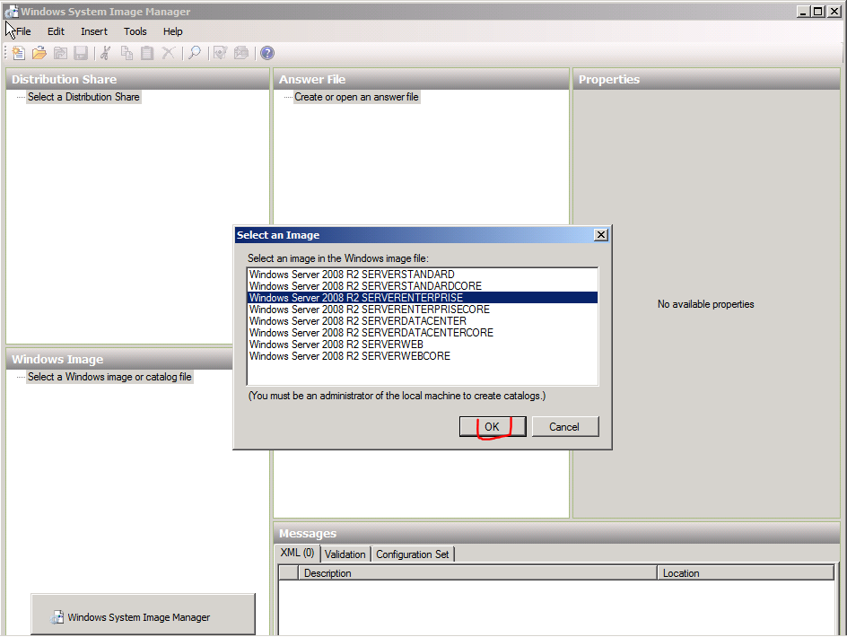This screenshot has width=847, height=637.
Task: Select Windows Server 2008 R2 SERVERWEBCORE
Action: 423,356
